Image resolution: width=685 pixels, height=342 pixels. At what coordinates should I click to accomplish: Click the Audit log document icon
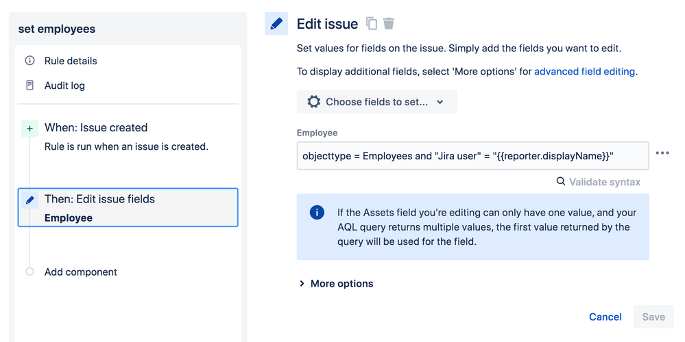click(x=29, y=85)
